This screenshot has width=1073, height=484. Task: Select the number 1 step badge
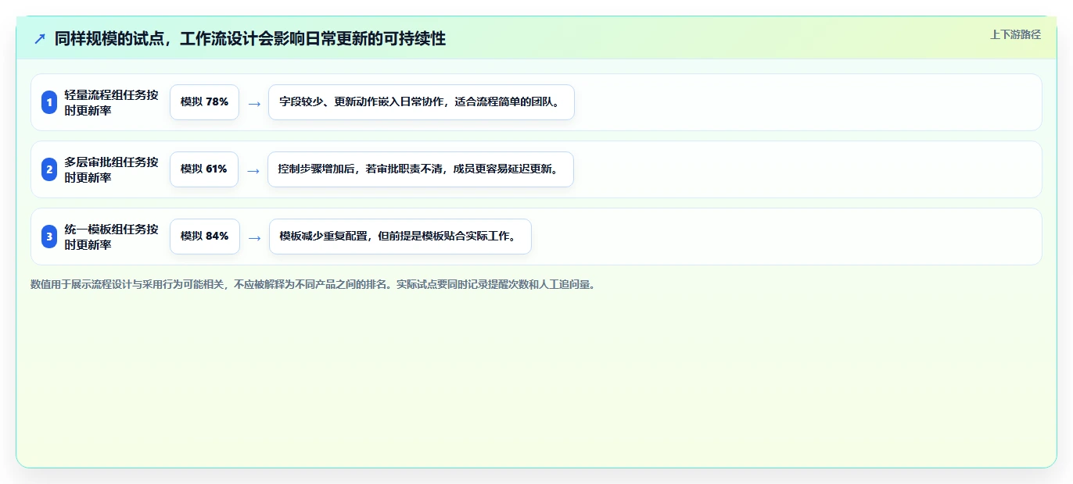point(49,102)
